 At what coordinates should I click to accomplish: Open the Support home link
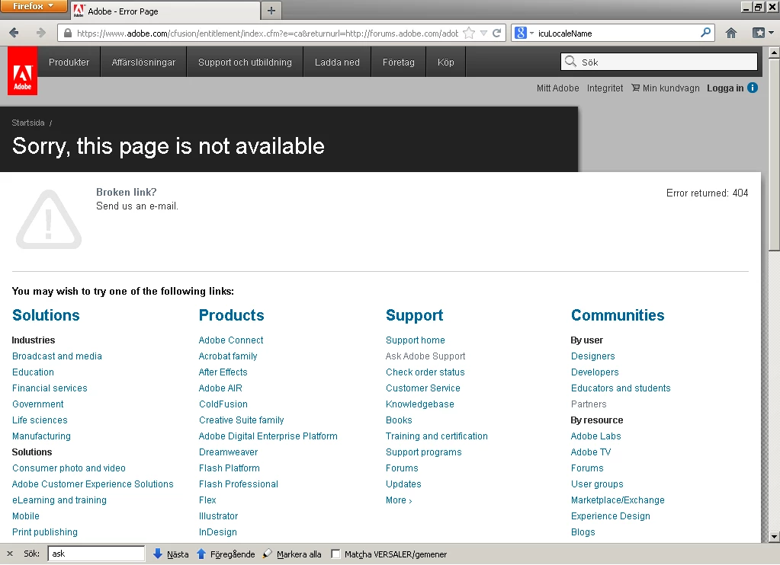(415, 340)
